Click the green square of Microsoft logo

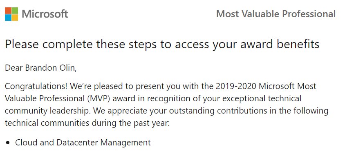[x=15, y=11]
